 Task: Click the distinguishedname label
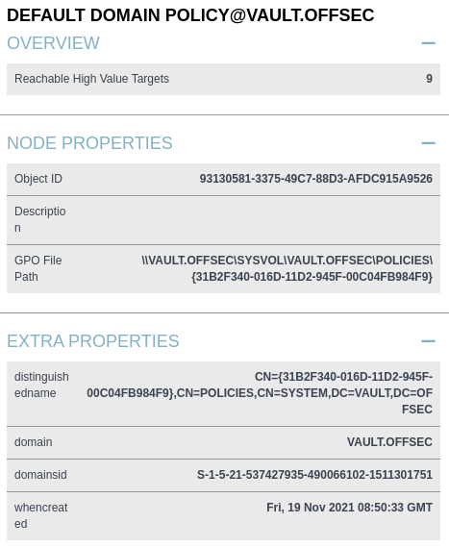41,385
